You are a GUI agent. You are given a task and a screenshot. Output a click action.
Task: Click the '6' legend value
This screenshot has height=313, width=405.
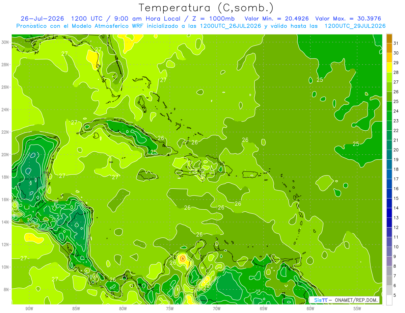[x=395, y=286]
